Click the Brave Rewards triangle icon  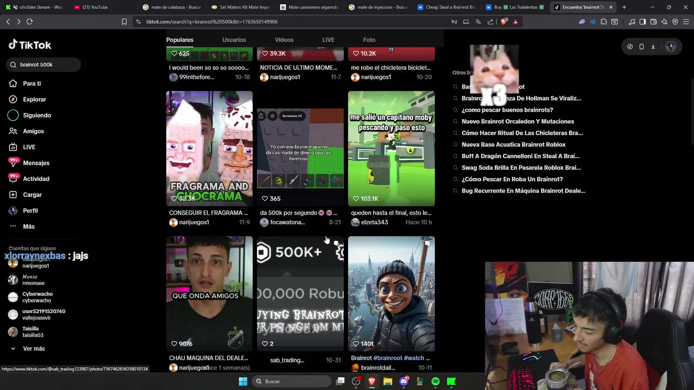[515, 22]
